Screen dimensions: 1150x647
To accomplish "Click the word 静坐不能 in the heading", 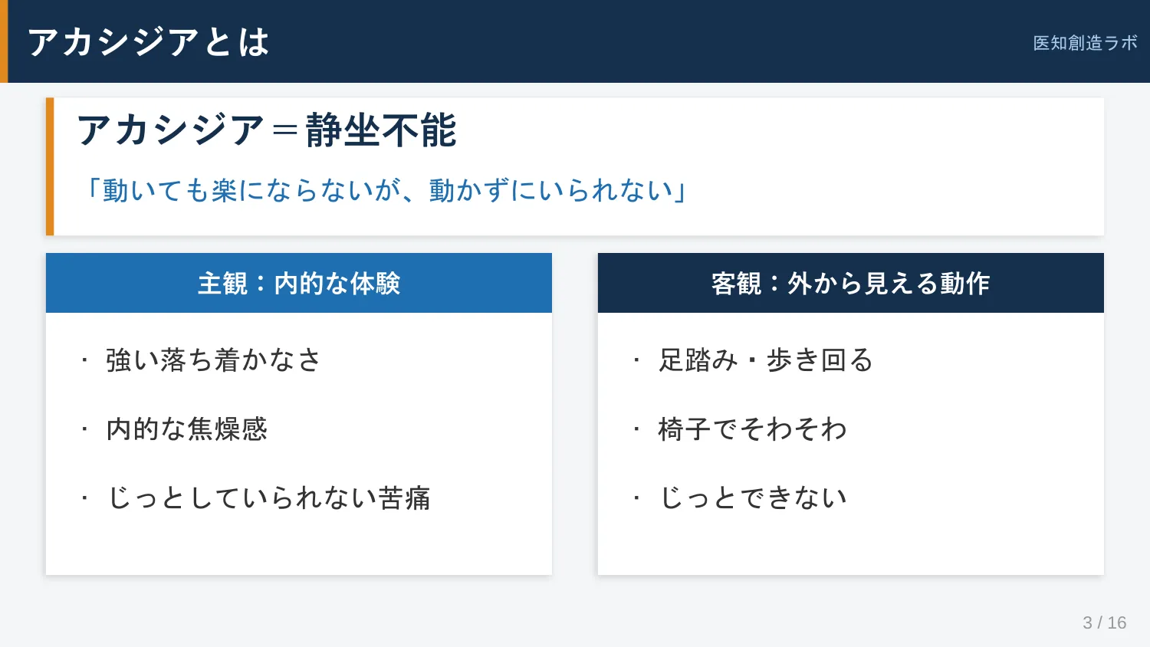I will pyautogui.click(x=381, y=130).
